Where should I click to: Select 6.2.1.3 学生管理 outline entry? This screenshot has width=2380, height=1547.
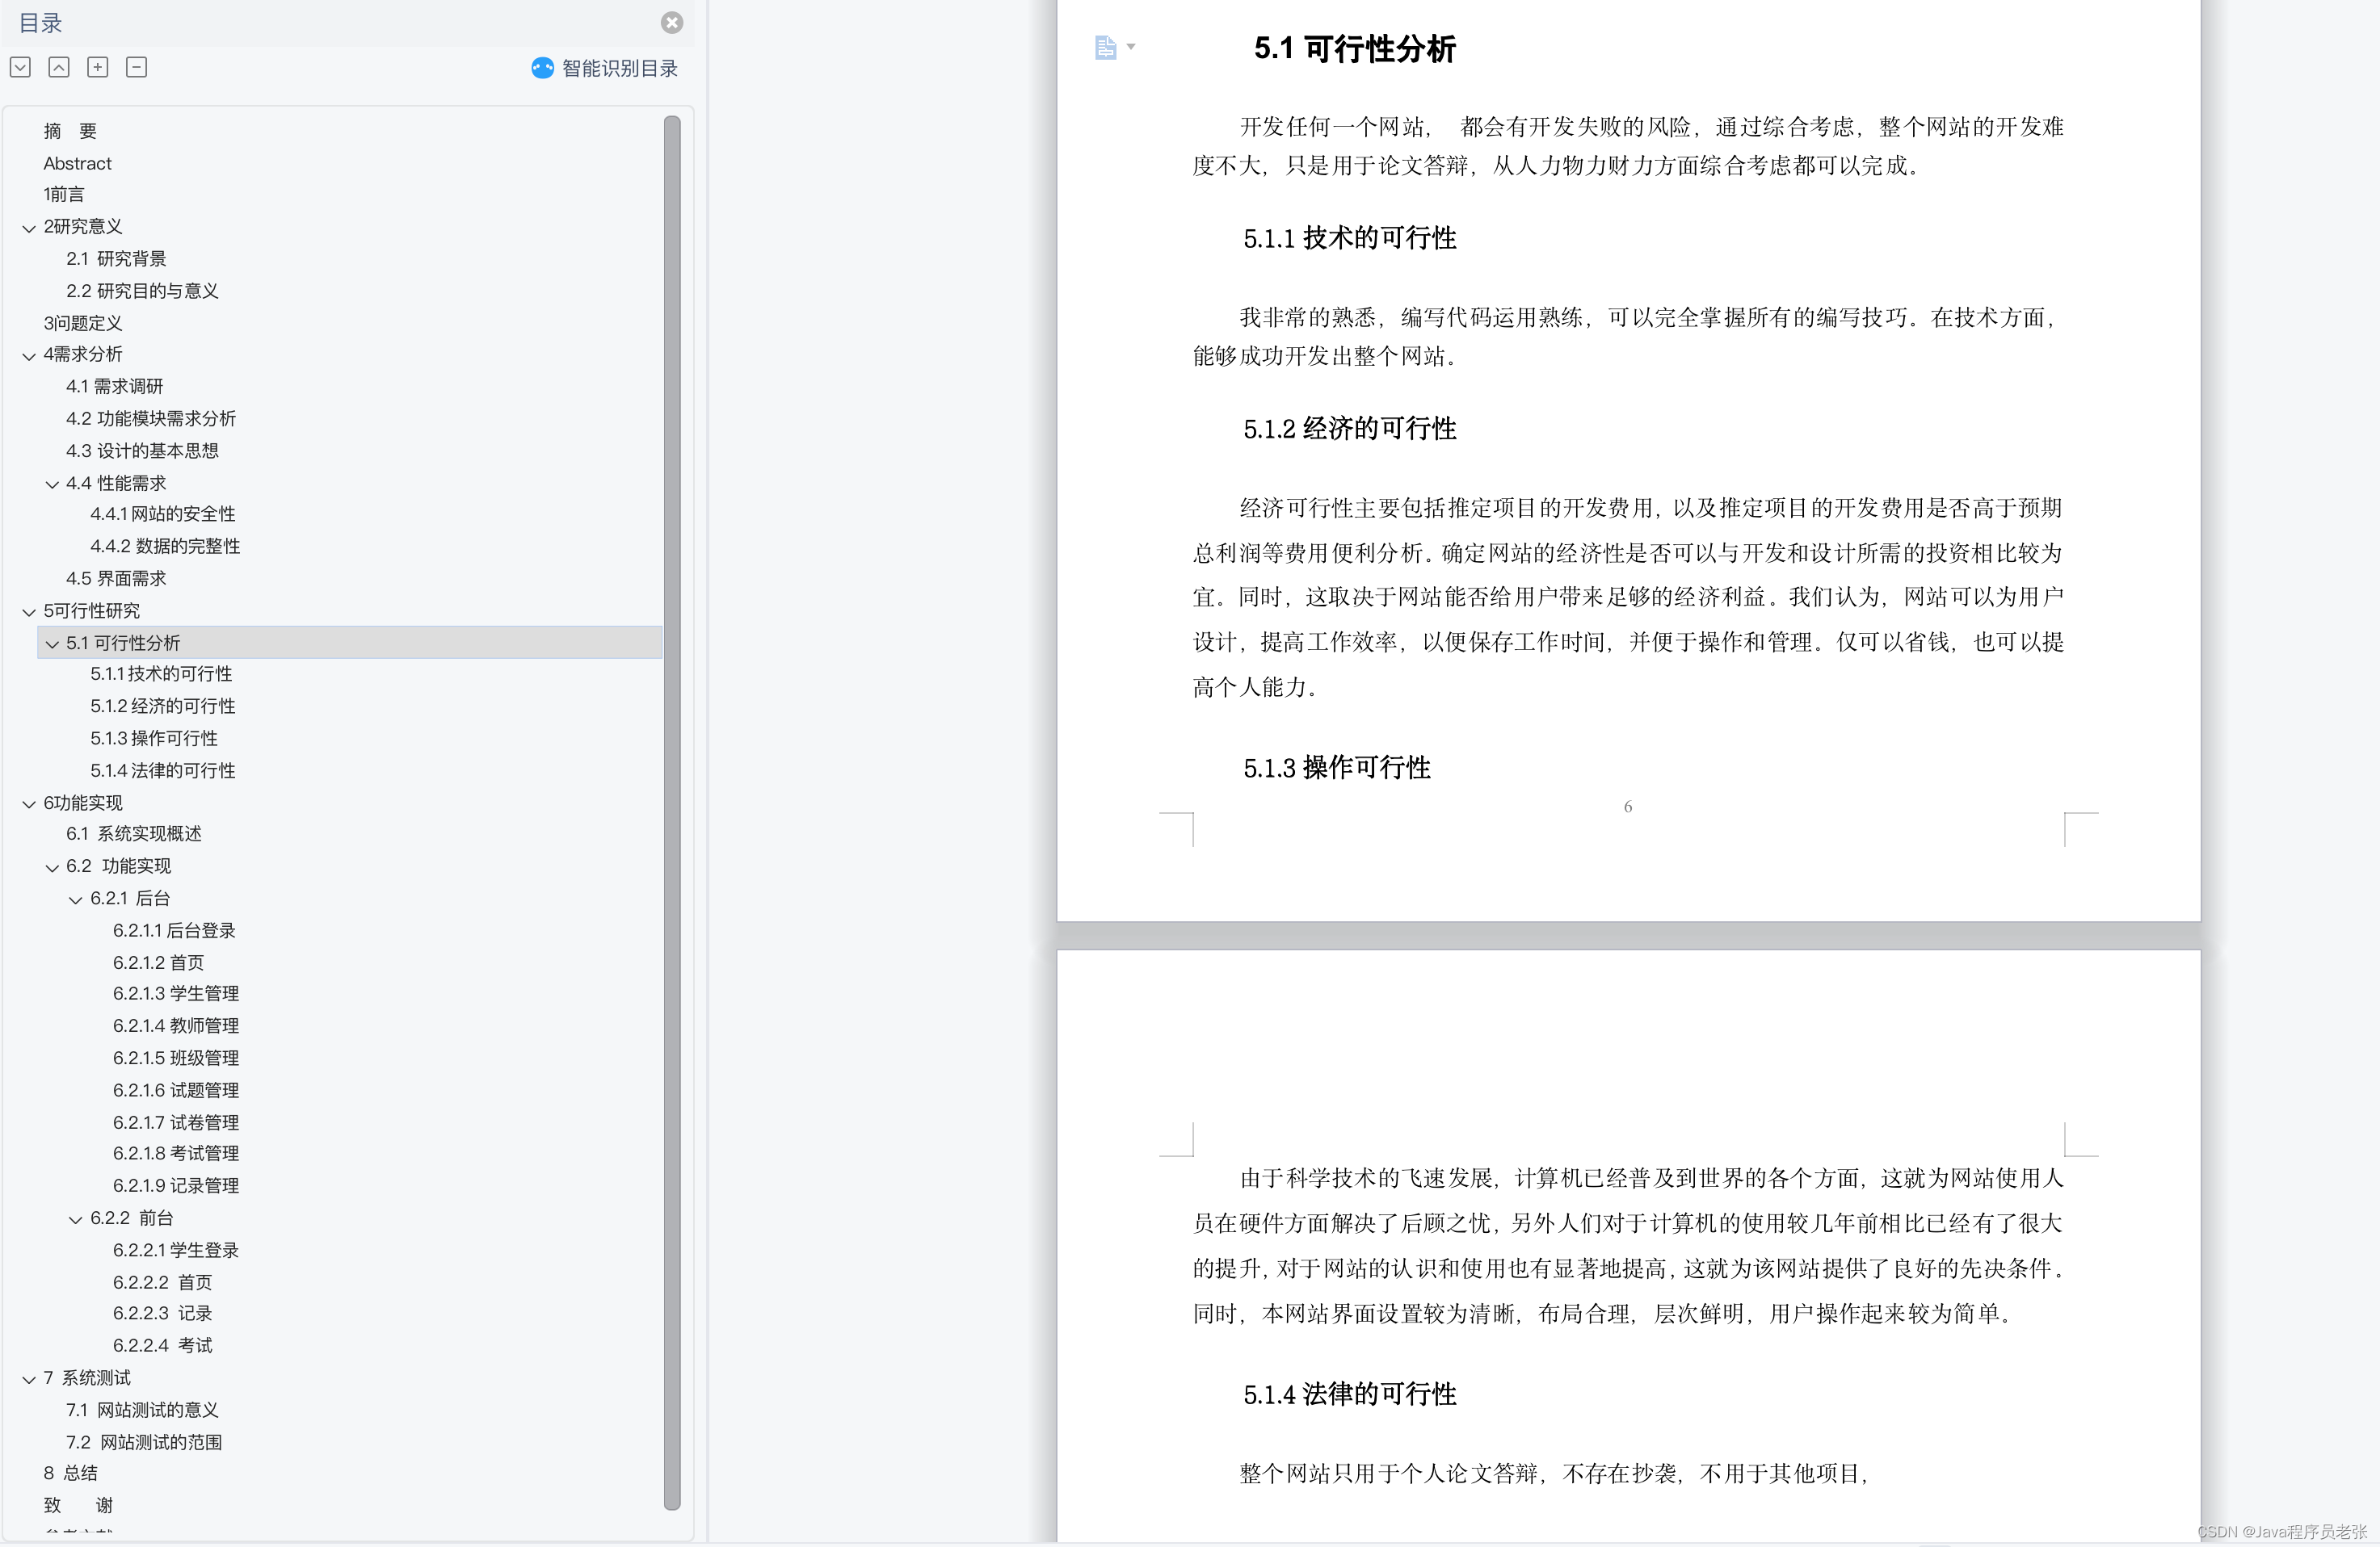[x=176, y=993]
